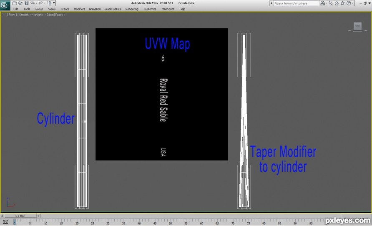
Task: Click the Communication Center satellite icon
Action: (x=337, y=3)
